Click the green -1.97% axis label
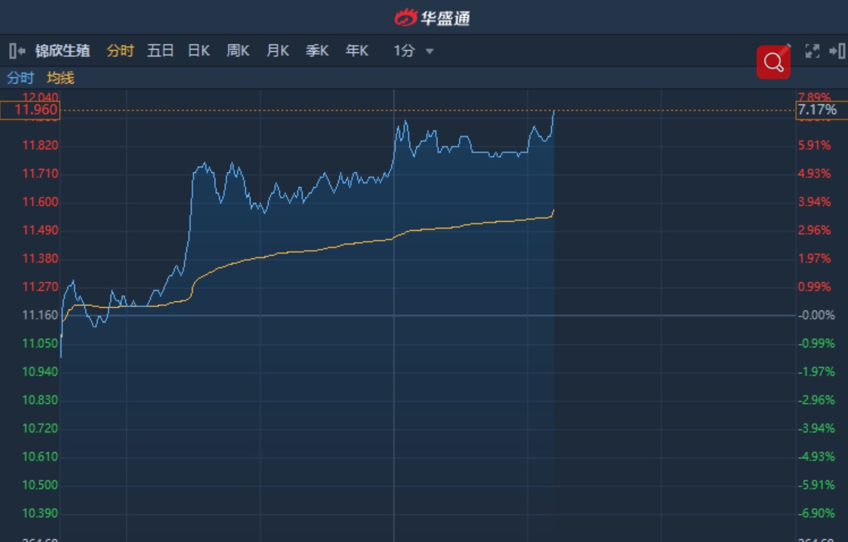The image size is (848, 542). [x=816, y=372]
